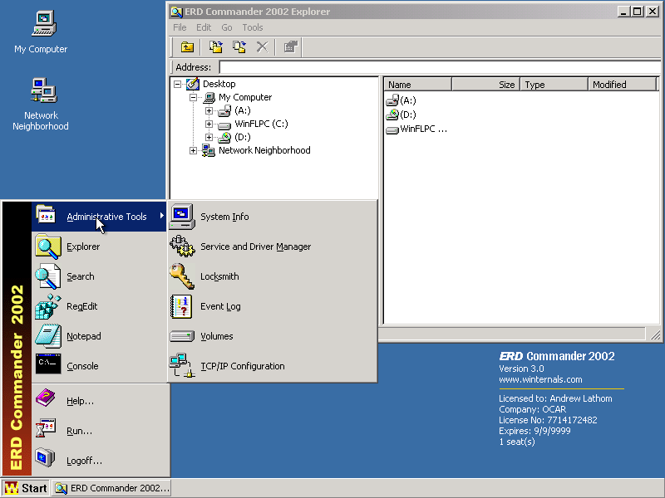Select WinFLPC (C:) in the folder tree
Viewport: 665px width, 498px height.
pyautogui.click(x=261, y=124)
